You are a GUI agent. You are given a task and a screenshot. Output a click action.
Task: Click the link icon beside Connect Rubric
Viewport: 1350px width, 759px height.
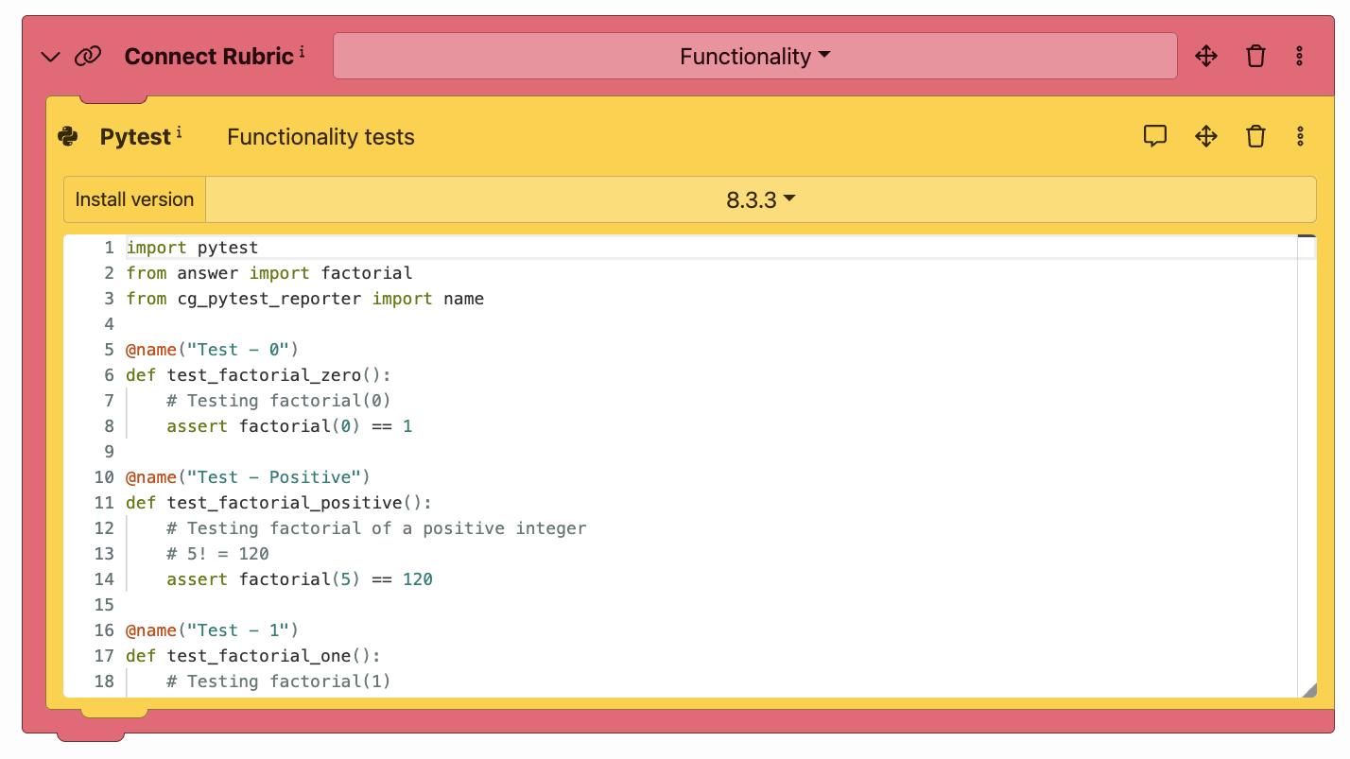click(x=87, y=56)
